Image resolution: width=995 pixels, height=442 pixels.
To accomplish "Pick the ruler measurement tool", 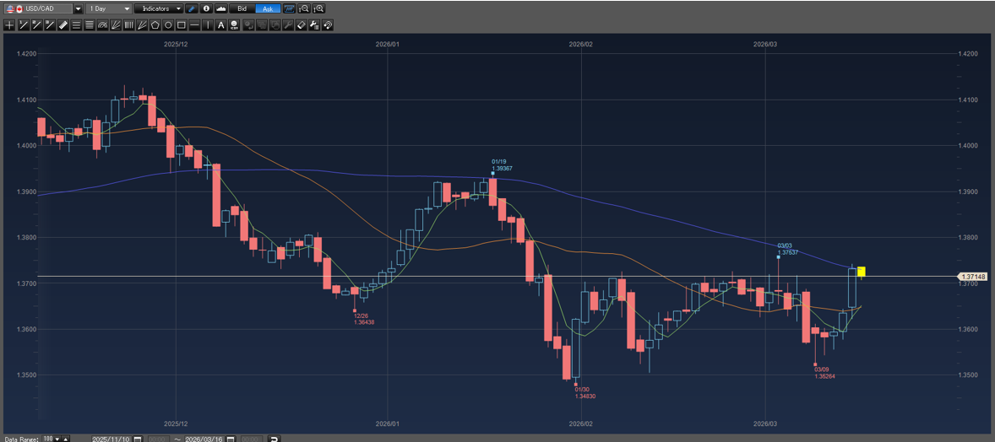I will 63,25.
